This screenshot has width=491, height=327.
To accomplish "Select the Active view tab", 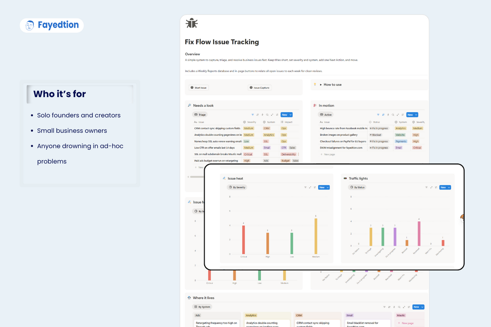I will pos(326,115).
